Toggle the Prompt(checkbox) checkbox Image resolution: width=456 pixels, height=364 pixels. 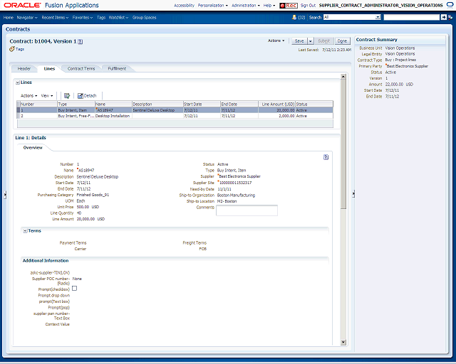coord(74,288)
